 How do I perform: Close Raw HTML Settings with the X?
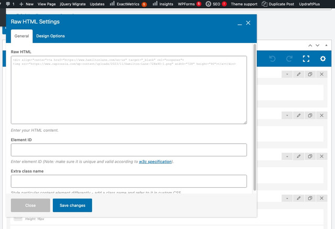[248, 23]
